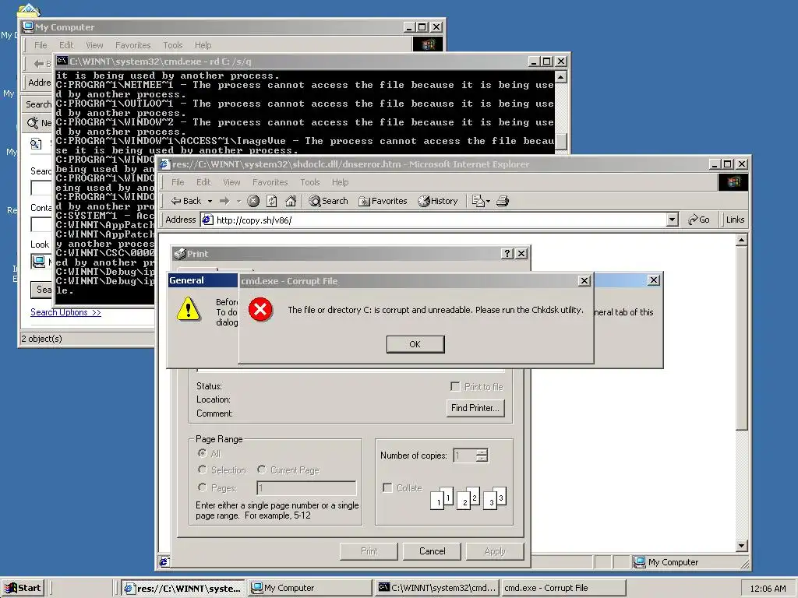The height and width of the screenshot is (598, 798).
Task: Open File menu in My Computer window
Action: 41,45
